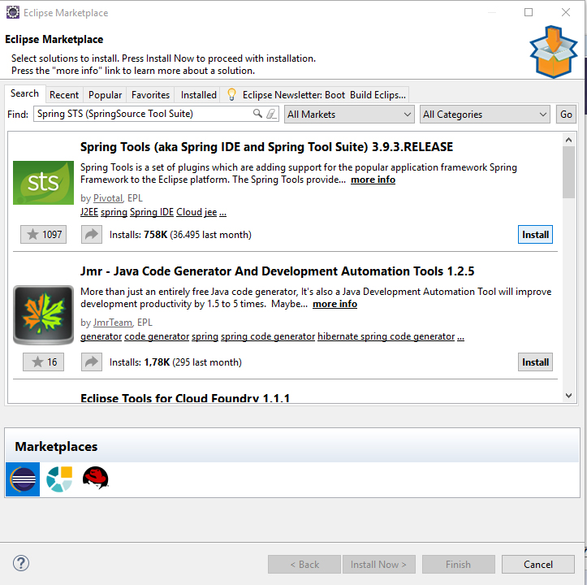The image size is (587, 585).
Task: Open help with the question mark icon
Action: click(21, 563)
